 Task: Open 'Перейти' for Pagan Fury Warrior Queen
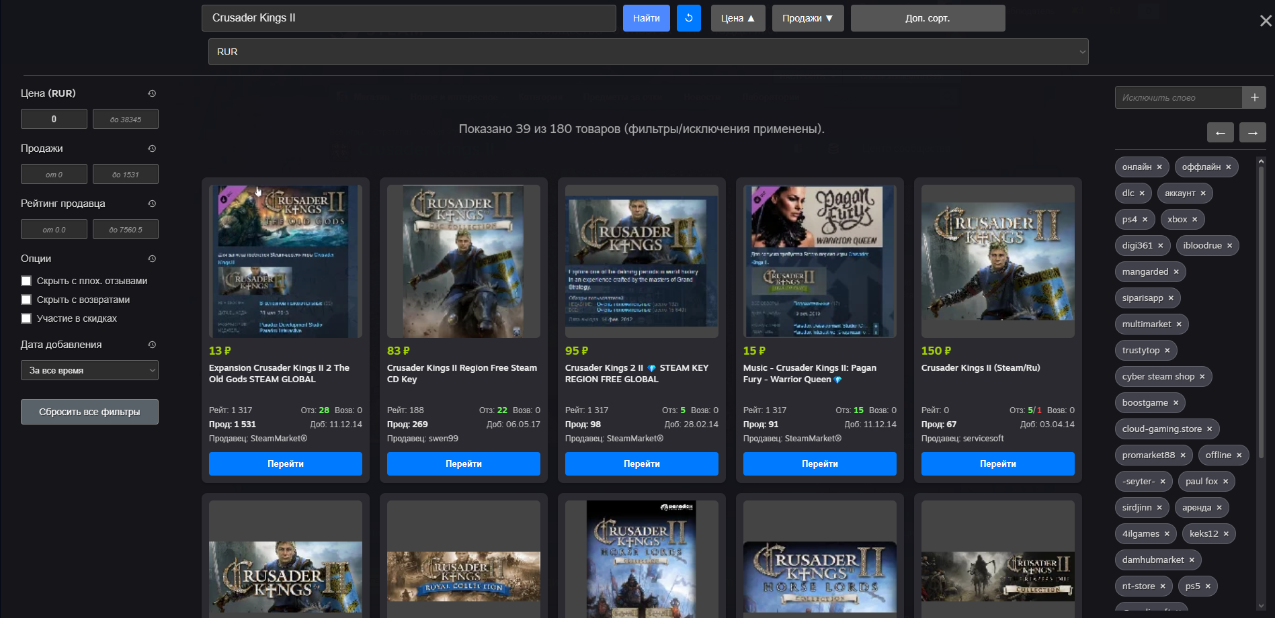tap(820, 463)
